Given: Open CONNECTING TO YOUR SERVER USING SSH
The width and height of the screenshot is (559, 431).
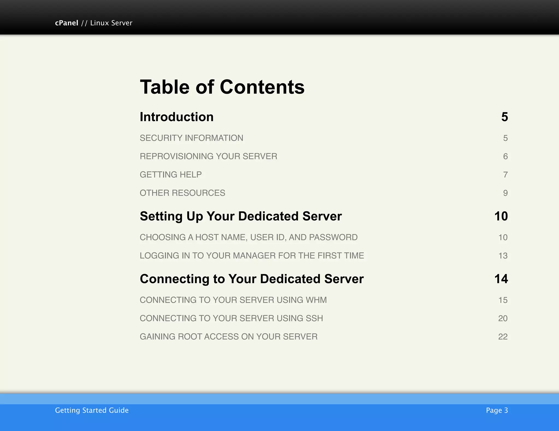Looking at the screenshot, I should click(x=231, y=318).
